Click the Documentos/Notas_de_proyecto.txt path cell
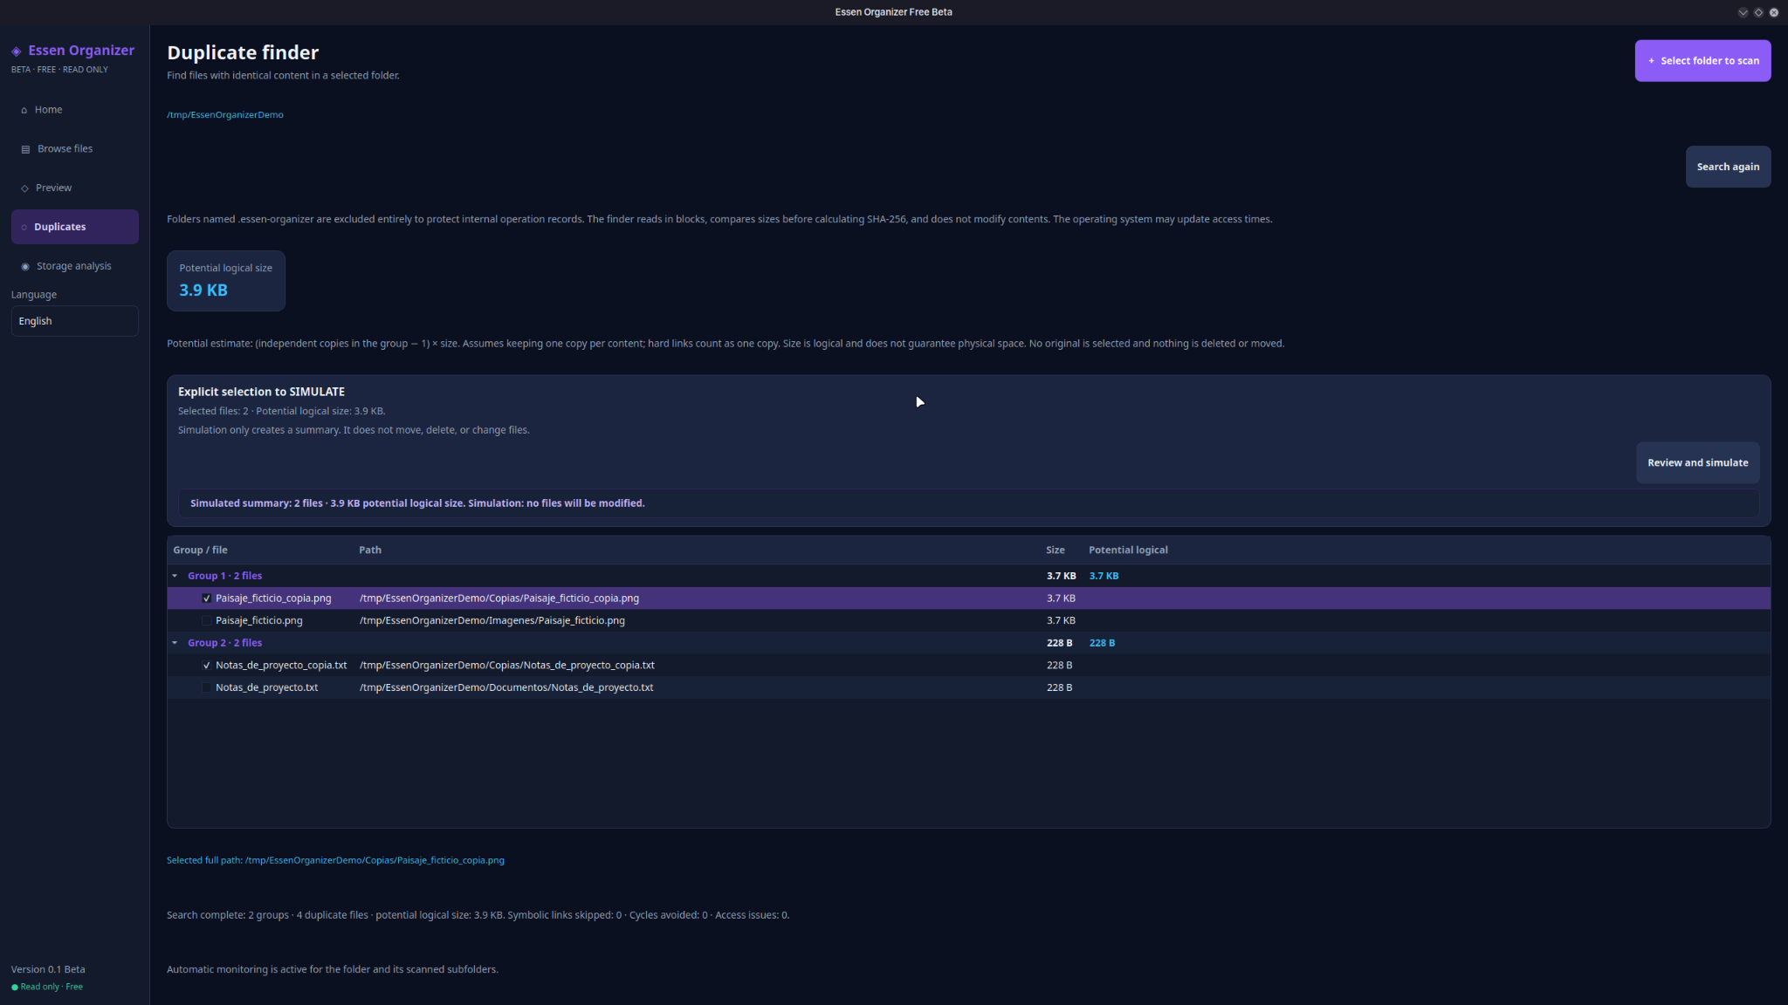This screenshot has width=1788, height=1005. (506, 687)
